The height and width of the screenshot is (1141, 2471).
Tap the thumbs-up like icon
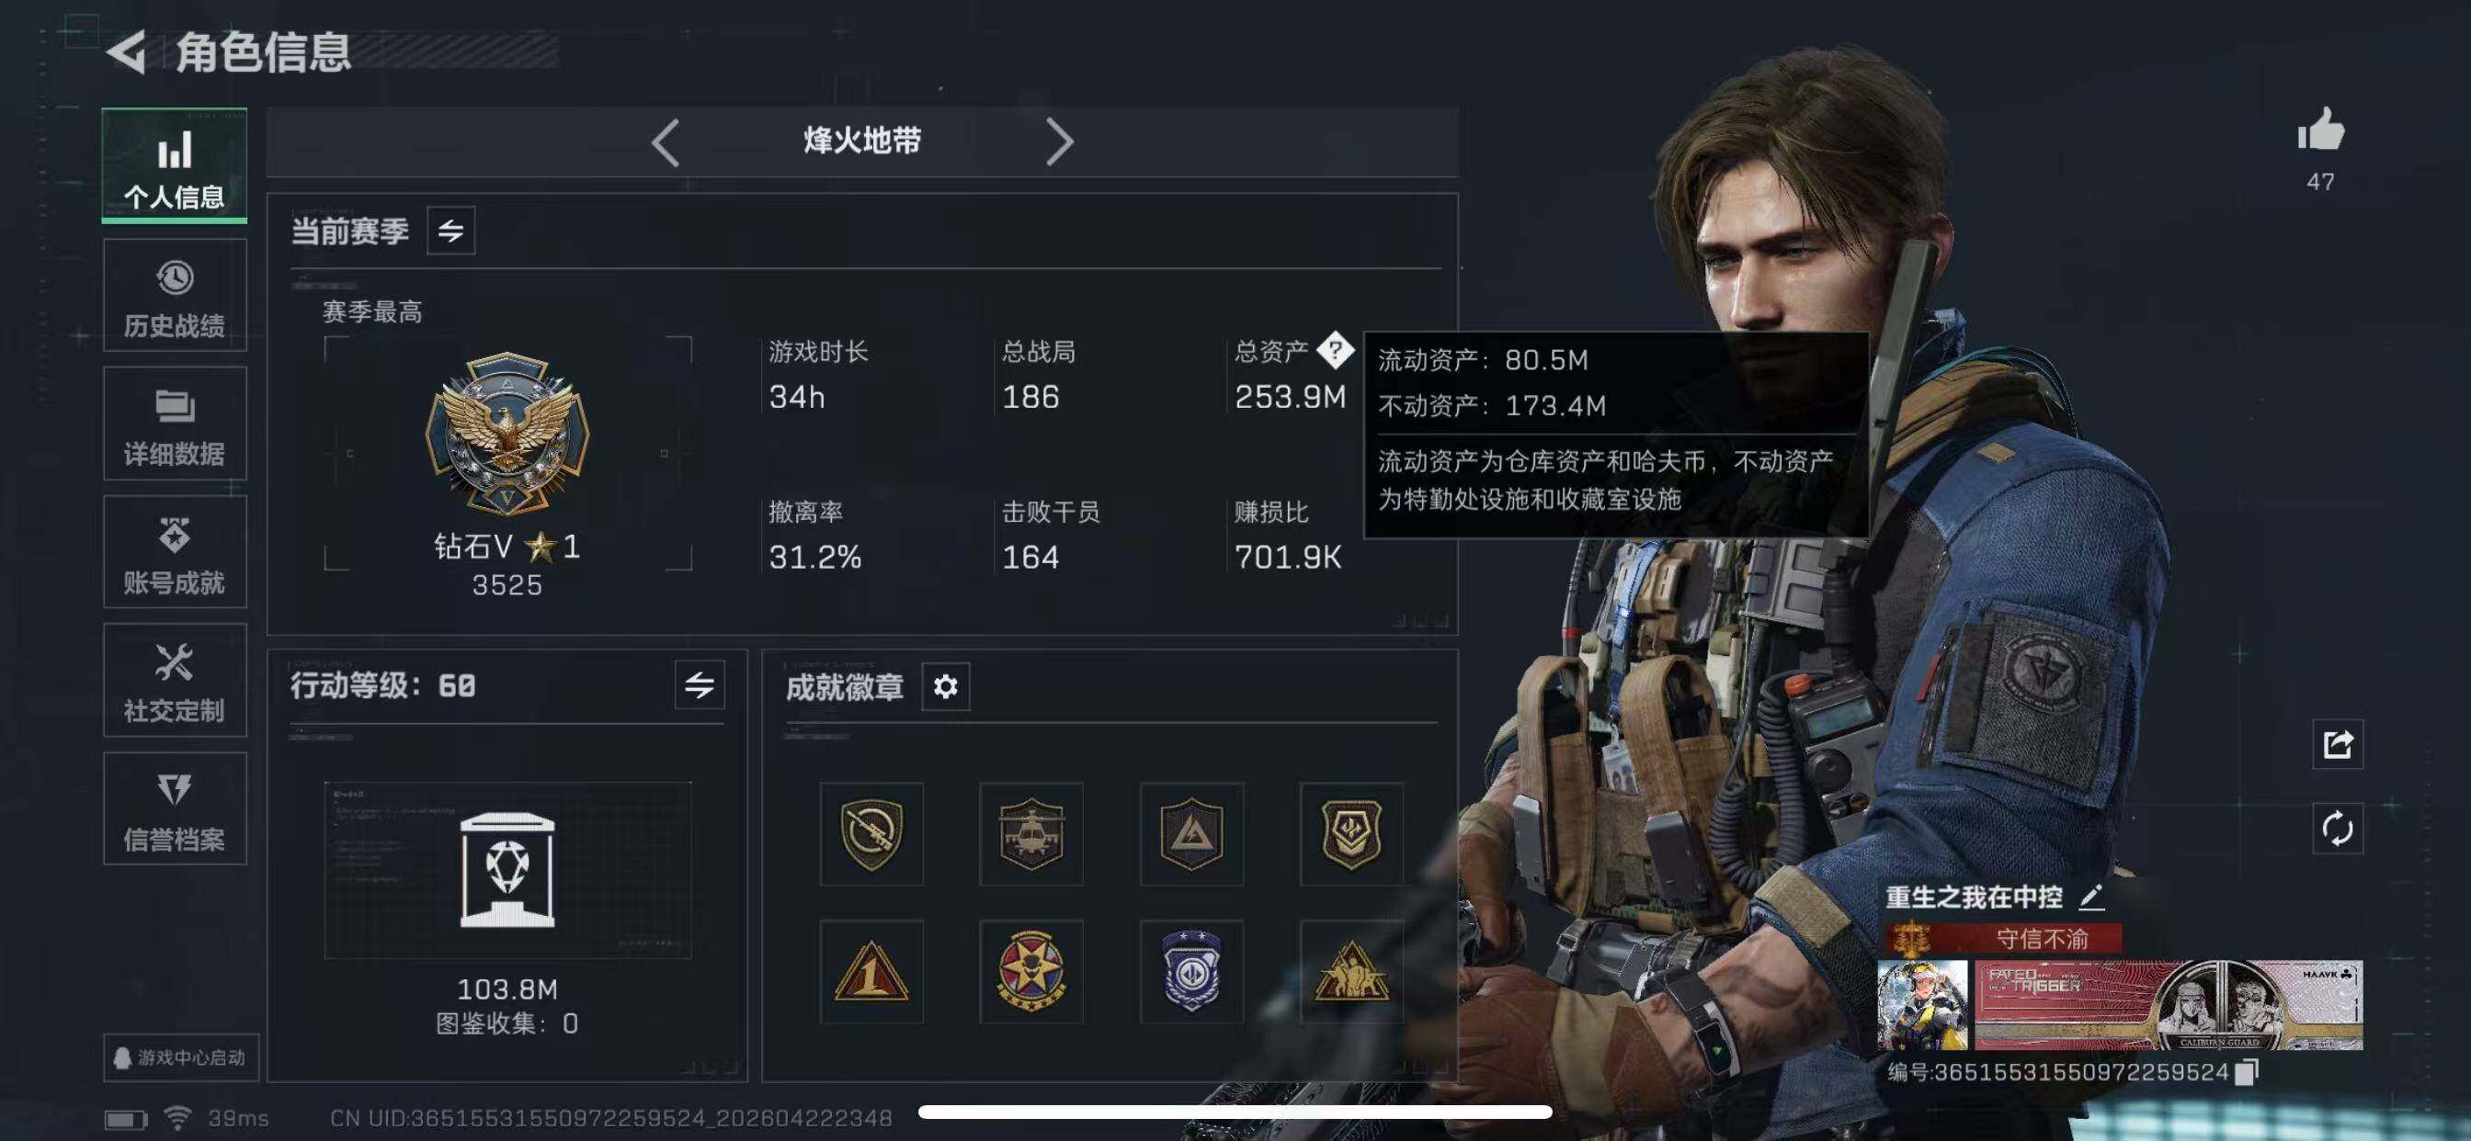pos(2320,130)
